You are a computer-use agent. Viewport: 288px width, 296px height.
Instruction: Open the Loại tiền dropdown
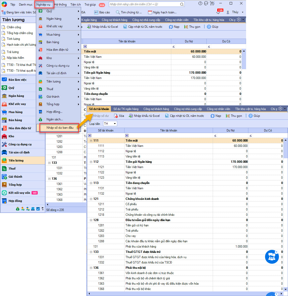115,124
